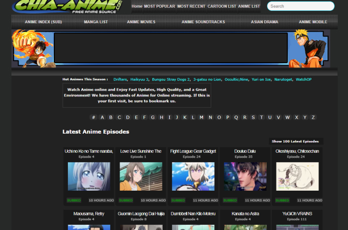Open the WatchOP link

[x=303, y=79]
